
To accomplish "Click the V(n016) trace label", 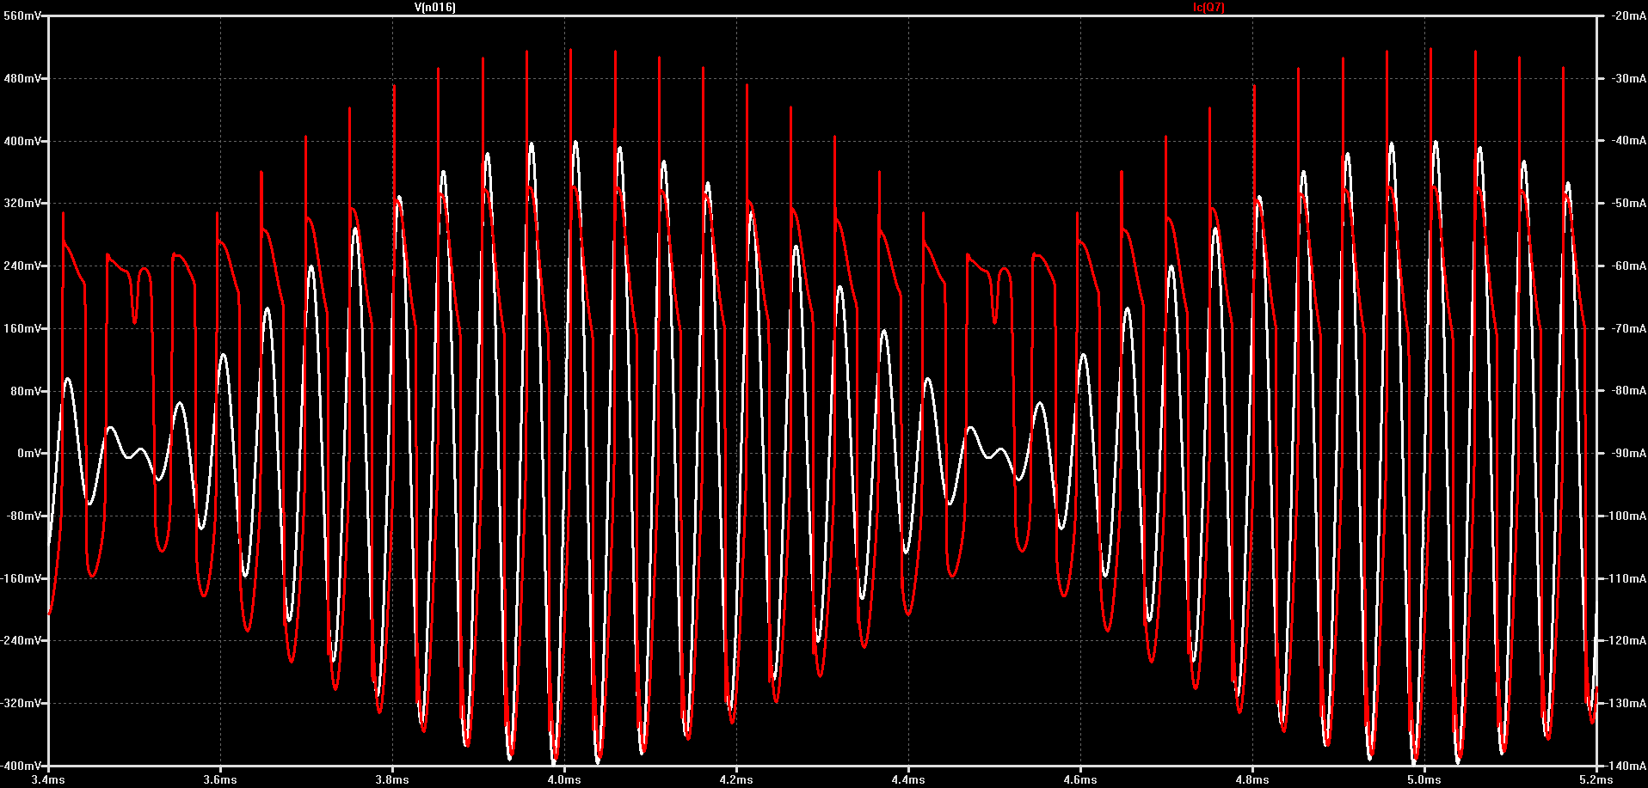I will tap(435, 7).
